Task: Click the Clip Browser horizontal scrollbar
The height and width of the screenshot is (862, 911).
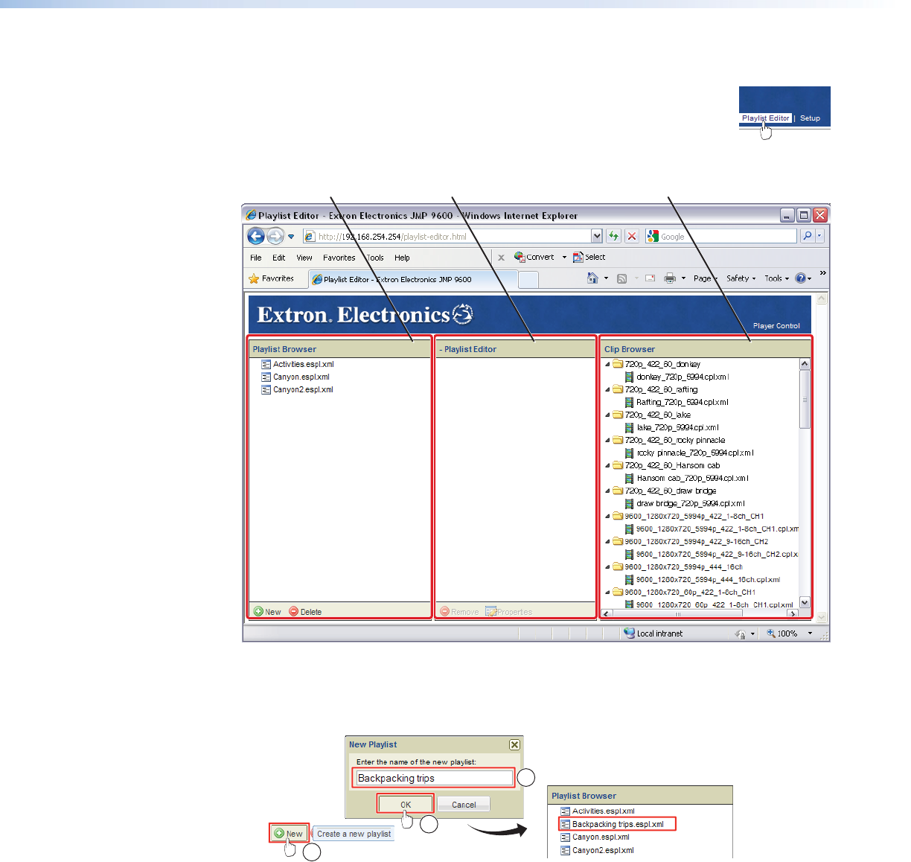Action: (700, 614)
